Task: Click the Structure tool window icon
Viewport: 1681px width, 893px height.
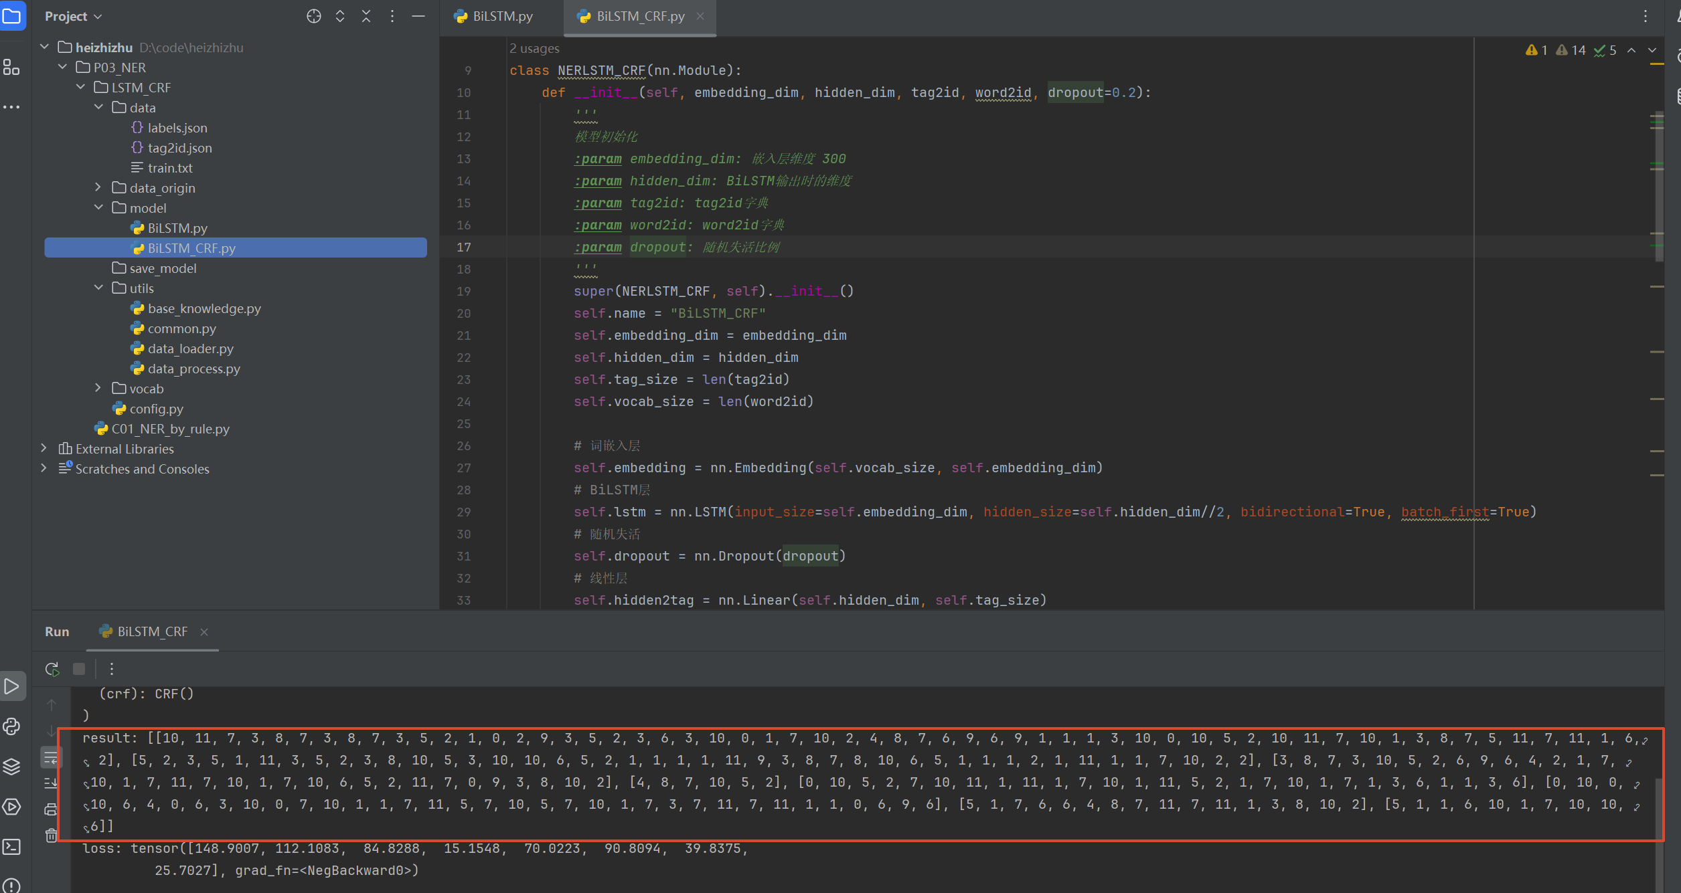Action: pyautogui.click(x=11, y=67)
